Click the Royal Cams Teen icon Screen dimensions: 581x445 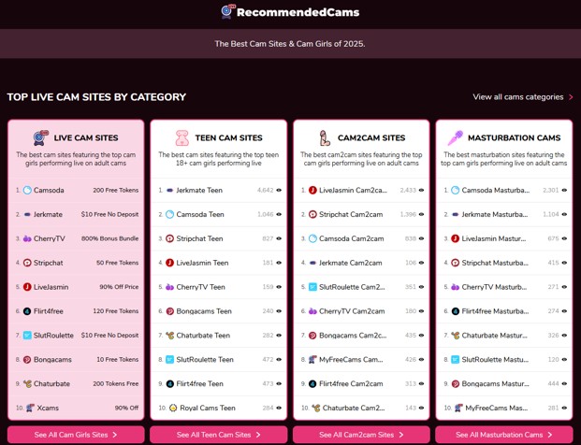[173, 408]
